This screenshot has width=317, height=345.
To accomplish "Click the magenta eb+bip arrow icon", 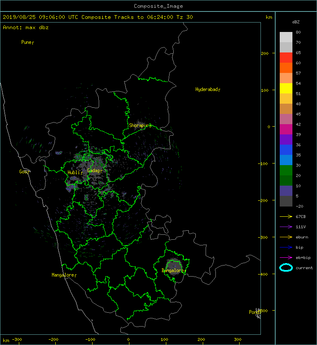I will [x=286, y=258].
